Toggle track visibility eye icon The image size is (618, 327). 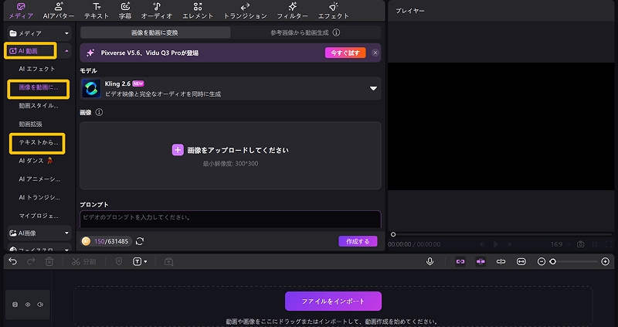(x=28, y=305)
